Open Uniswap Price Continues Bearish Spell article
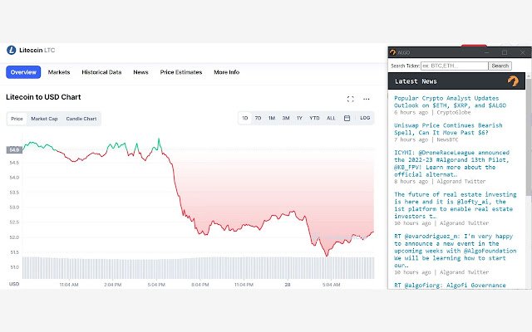The height and width of the screenshot is (332, 532). [453, 128]
